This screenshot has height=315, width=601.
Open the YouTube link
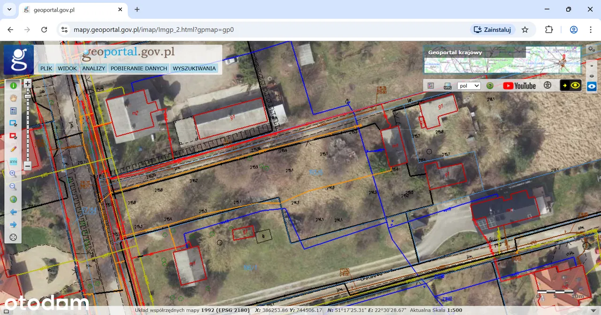(519, 86)
